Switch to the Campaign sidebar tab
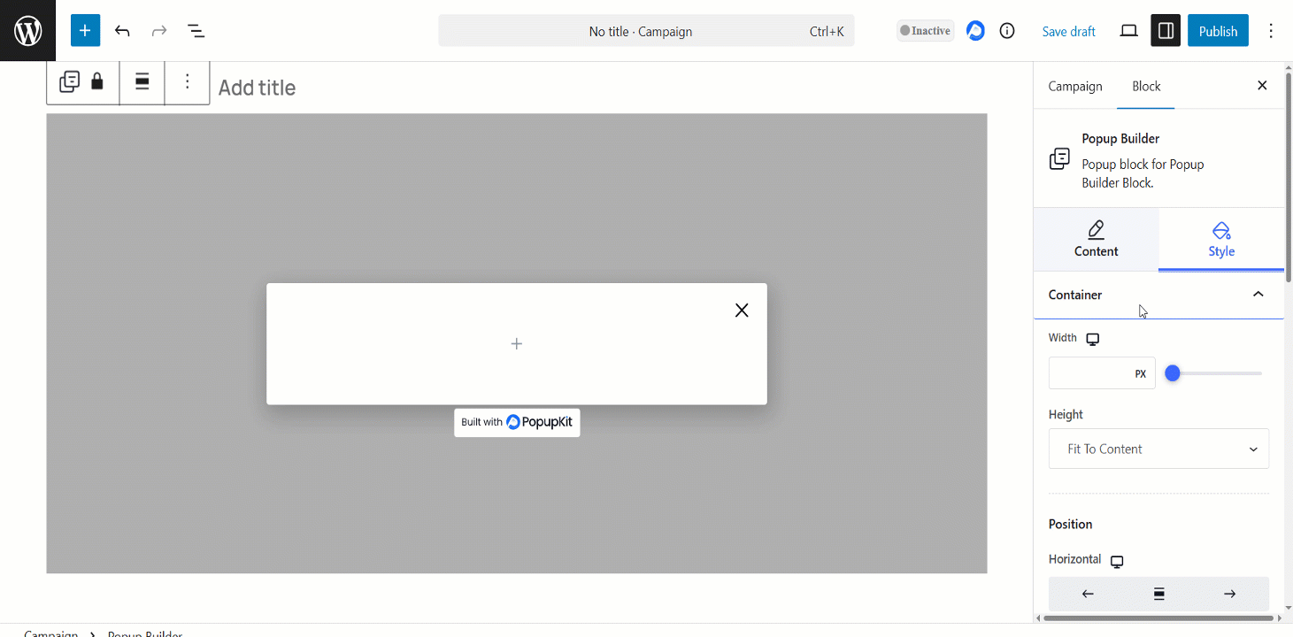 [1075, 86]
